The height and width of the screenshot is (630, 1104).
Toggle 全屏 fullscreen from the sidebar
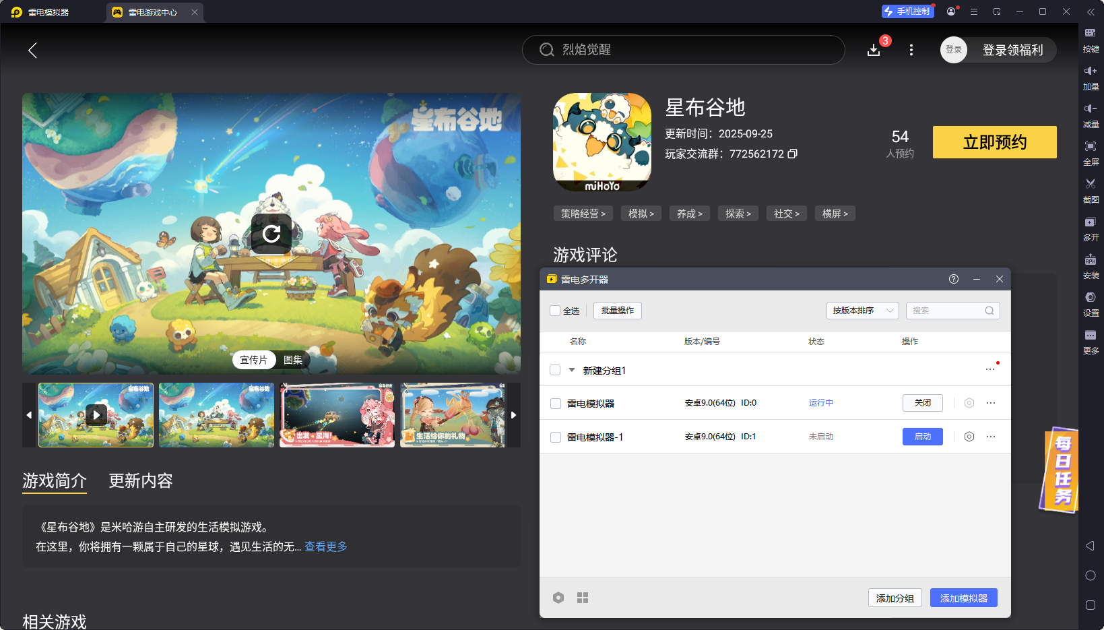click(1091, 153)
